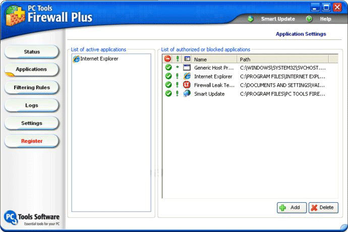The width and height of the screenshot is (348, 232).
Task: Toggle green allow checkmark for Smart Update row
Action: click(168, 93)
